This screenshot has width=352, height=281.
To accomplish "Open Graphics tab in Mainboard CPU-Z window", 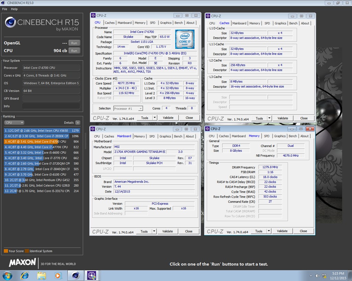I will [x=165, y=136].
